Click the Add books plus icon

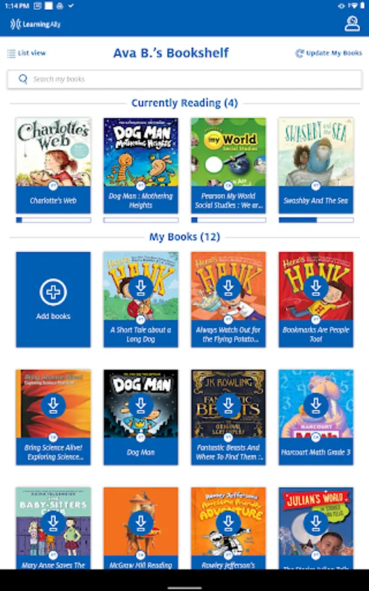(53, 292)
